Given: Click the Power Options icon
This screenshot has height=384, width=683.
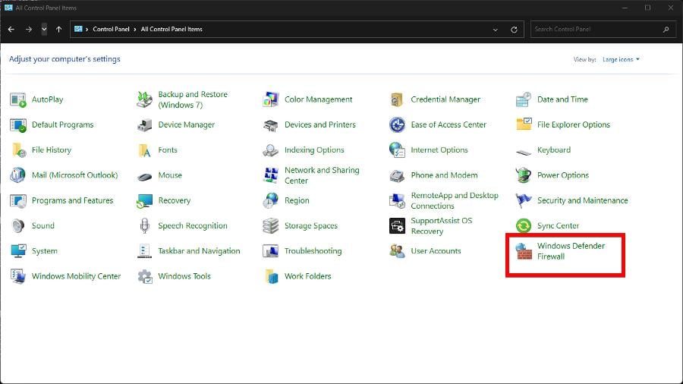Looking at the screenshot, I should click(523, 175).
